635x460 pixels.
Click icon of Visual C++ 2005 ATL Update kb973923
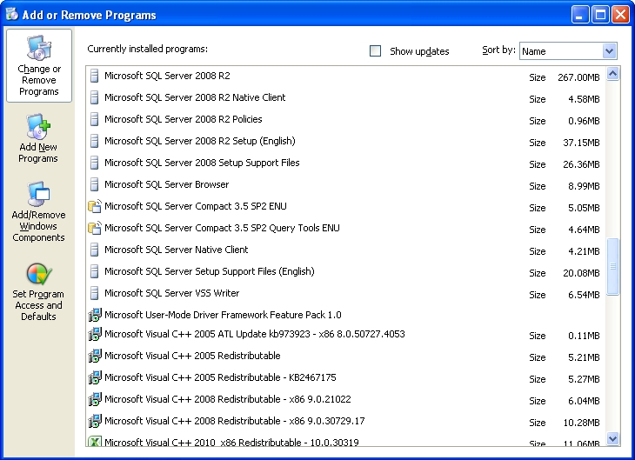pyautogui.click(x=95, y=334)
